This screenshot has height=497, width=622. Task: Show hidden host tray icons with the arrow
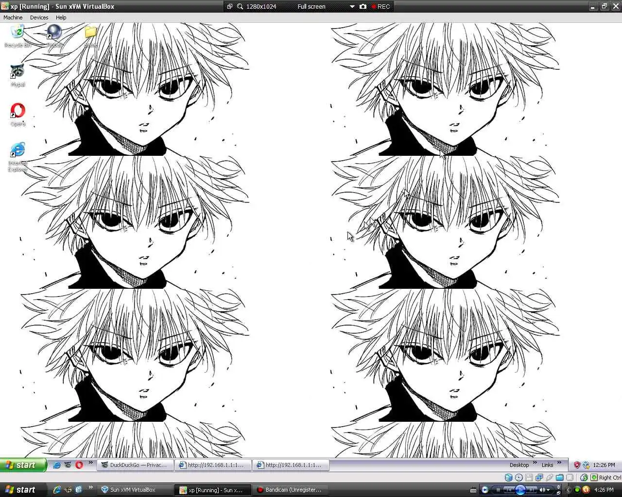coord(568,490)
